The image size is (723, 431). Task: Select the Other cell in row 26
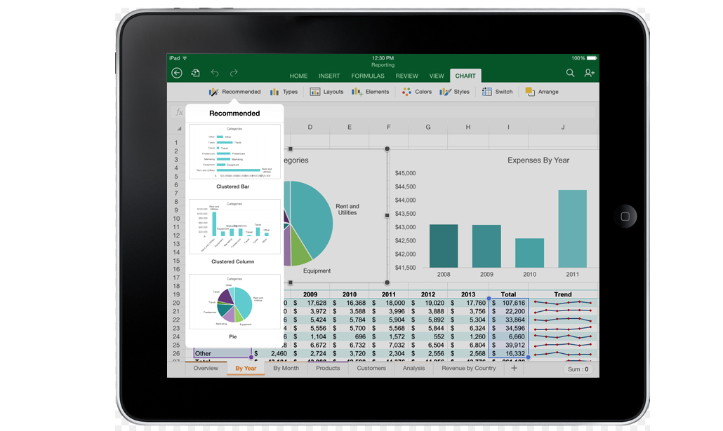(223, 354)
